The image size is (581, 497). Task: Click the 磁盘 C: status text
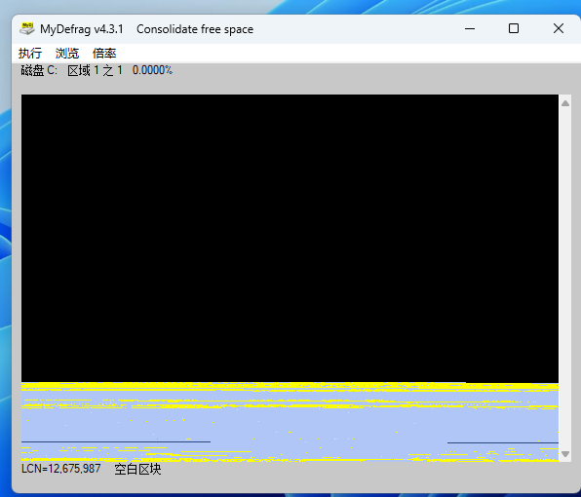39,70
